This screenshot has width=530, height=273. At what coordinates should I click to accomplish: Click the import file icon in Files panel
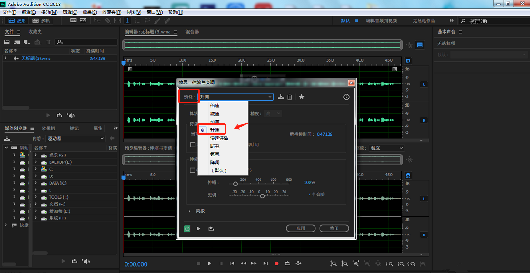pyautogui.click(x=16, y=42)
